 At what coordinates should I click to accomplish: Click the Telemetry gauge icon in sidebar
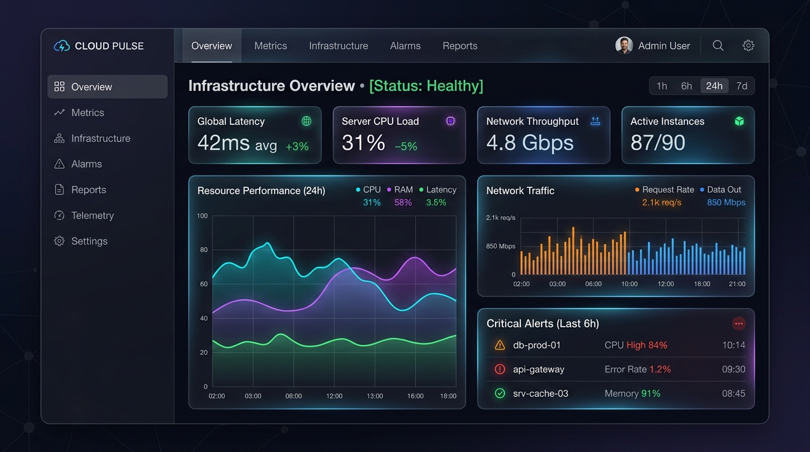click(x=59, y=215)
